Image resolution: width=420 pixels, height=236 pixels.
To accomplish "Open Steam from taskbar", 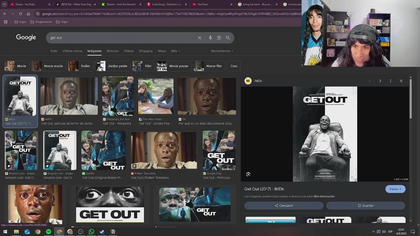I will 102,232.
